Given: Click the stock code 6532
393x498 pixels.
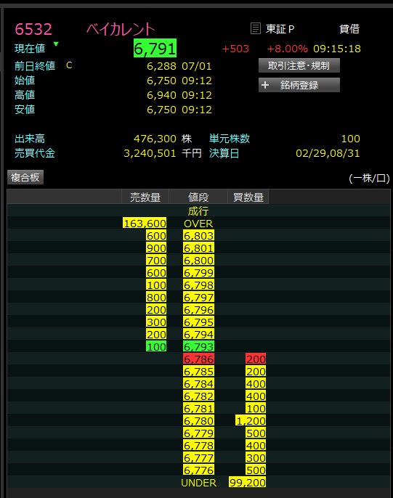Looking at the screenshot, I should tap(33, 29).
